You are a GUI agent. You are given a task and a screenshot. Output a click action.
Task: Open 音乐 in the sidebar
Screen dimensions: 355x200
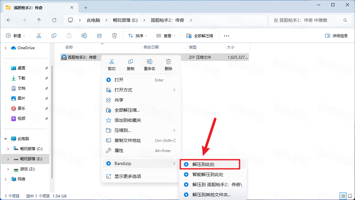[x=21, y=109]
